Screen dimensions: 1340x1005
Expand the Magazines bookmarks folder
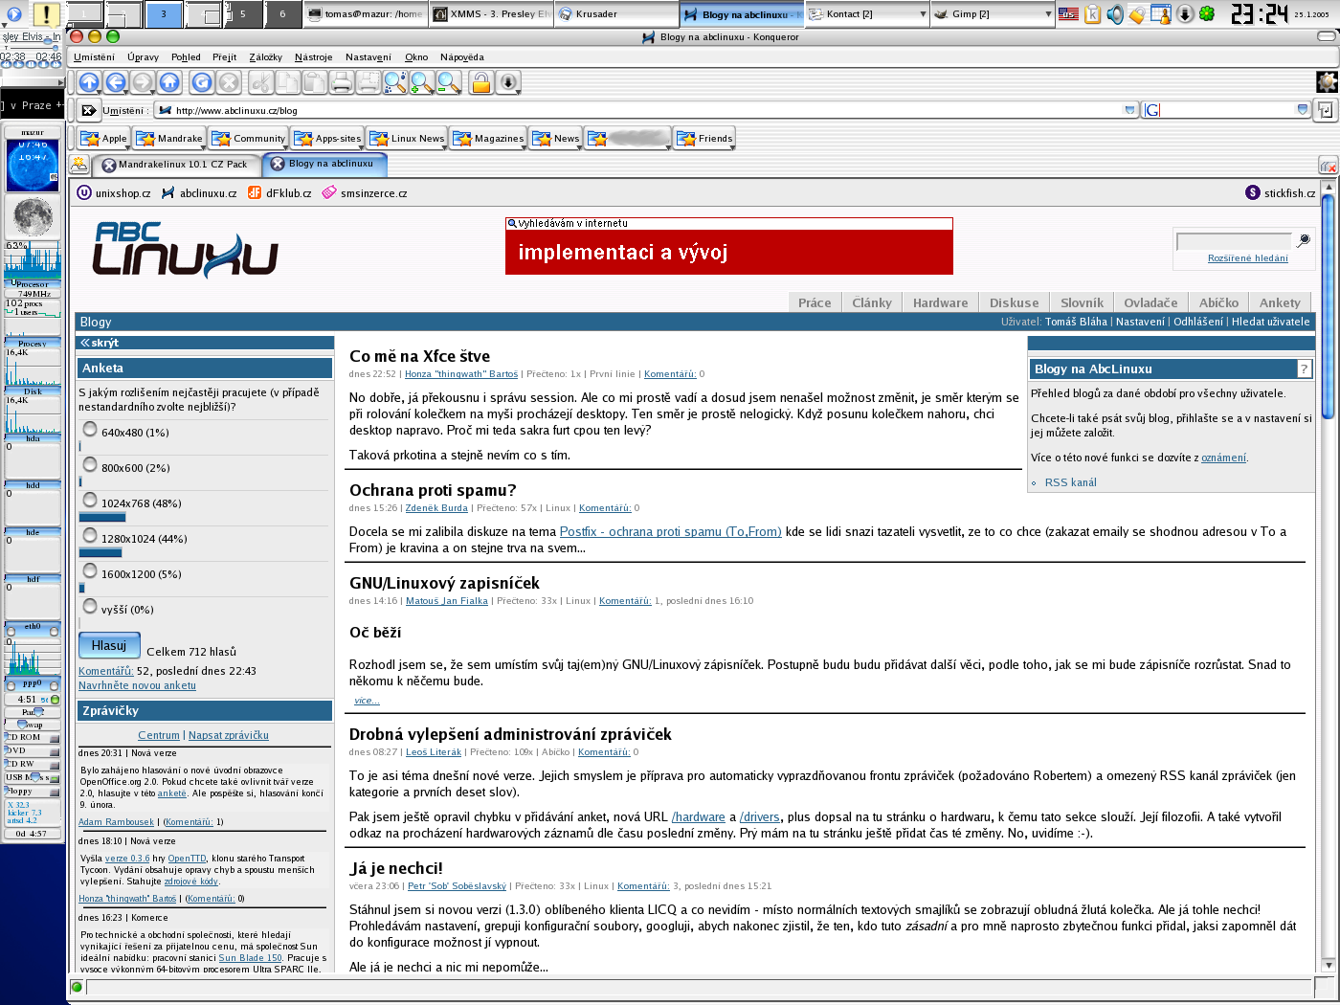[x=488, y=139]
